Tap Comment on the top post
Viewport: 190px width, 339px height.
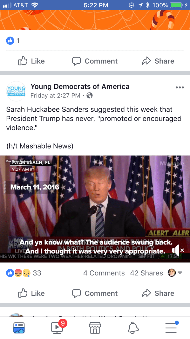click(95, 61)
